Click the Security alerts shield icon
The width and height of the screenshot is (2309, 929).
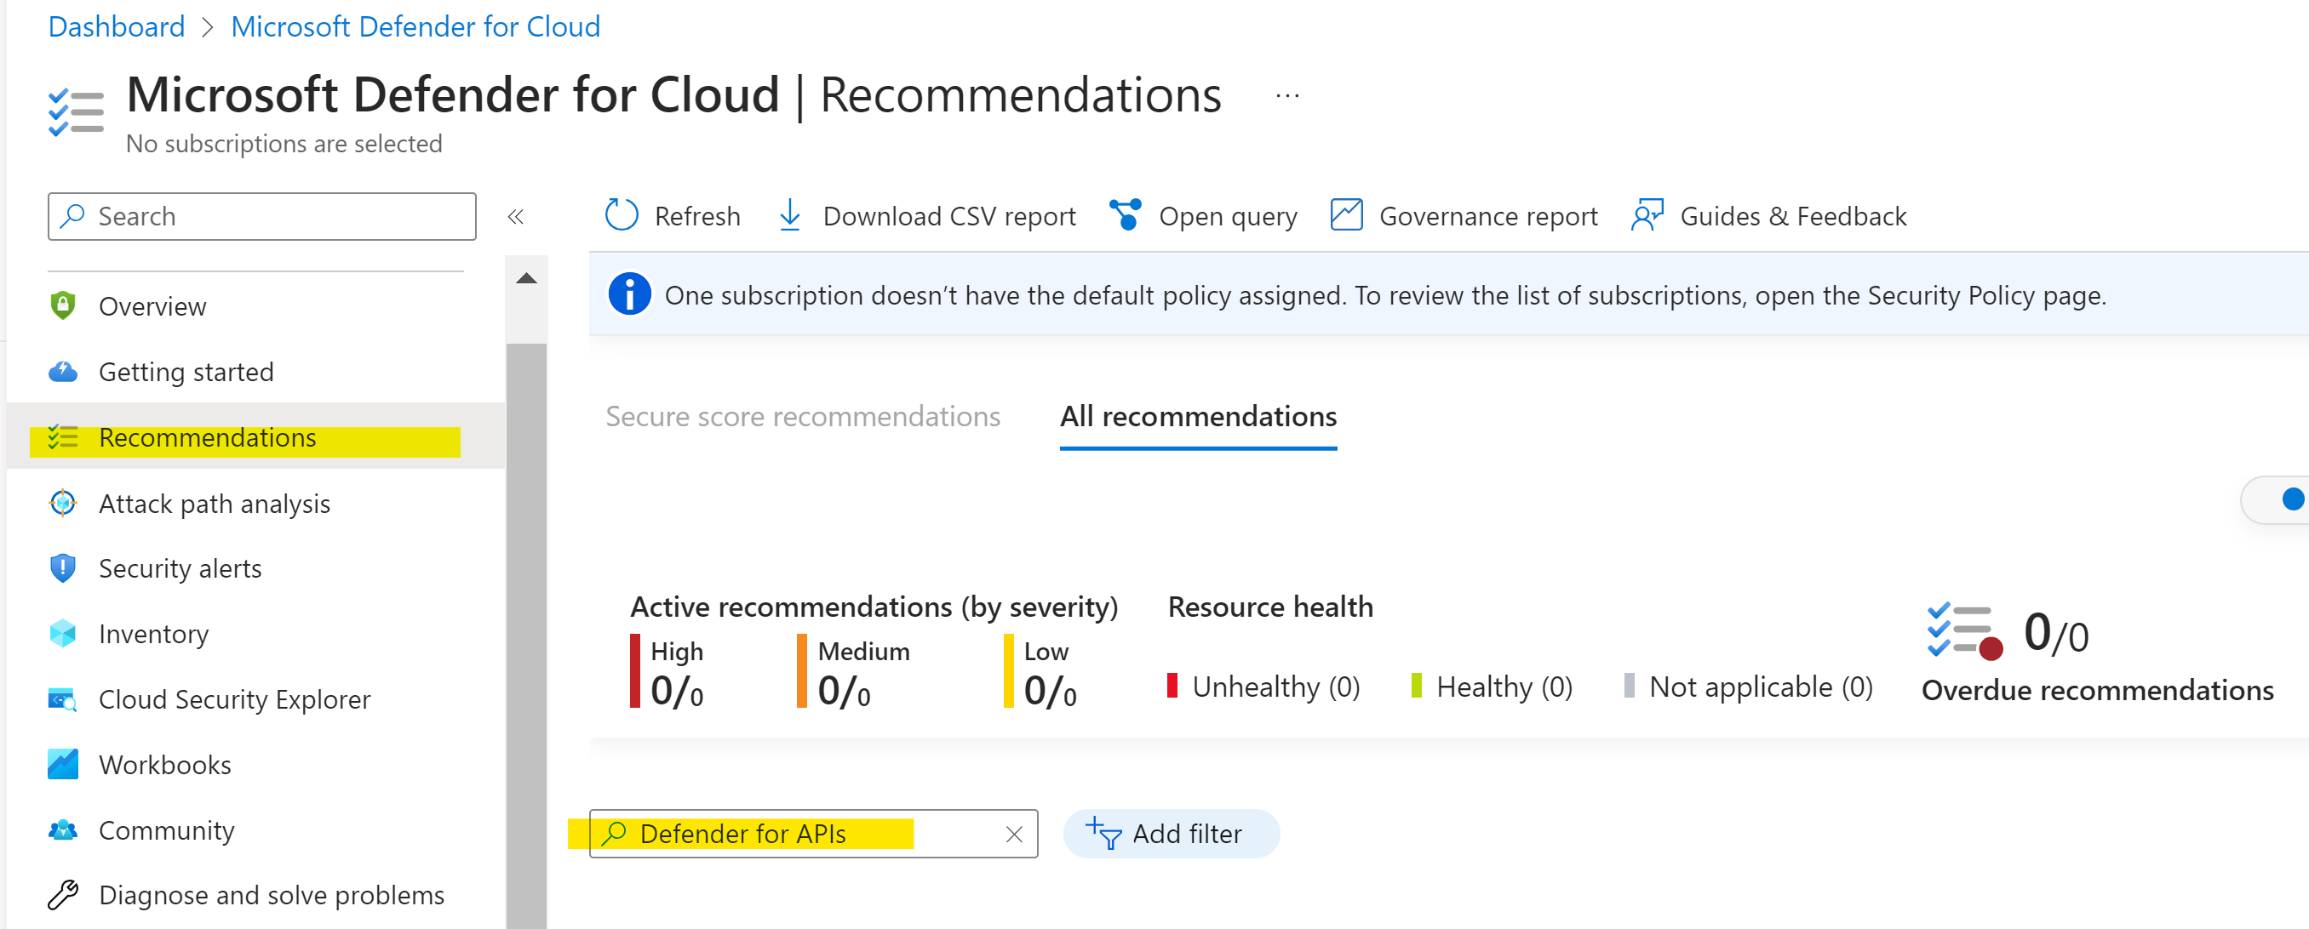tap(63, 569)
